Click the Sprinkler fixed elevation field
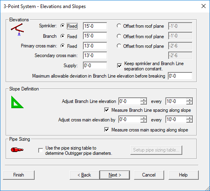The image size is (210, 191). tap(95, 26)
